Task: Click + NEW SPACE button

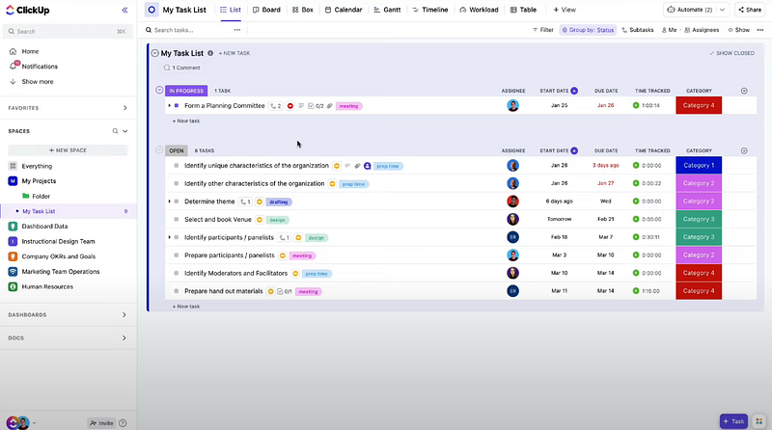Action: click(x=68, y=150)
